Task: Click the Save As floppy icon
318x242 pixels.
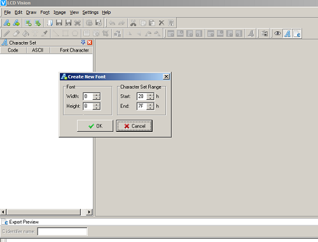Action: [x=68, y=23]
